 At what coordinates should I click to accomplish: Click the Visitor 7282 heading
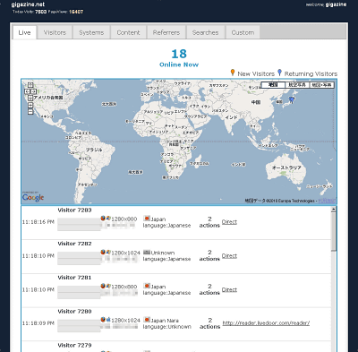pyautogui.click(x=74, y=244)
